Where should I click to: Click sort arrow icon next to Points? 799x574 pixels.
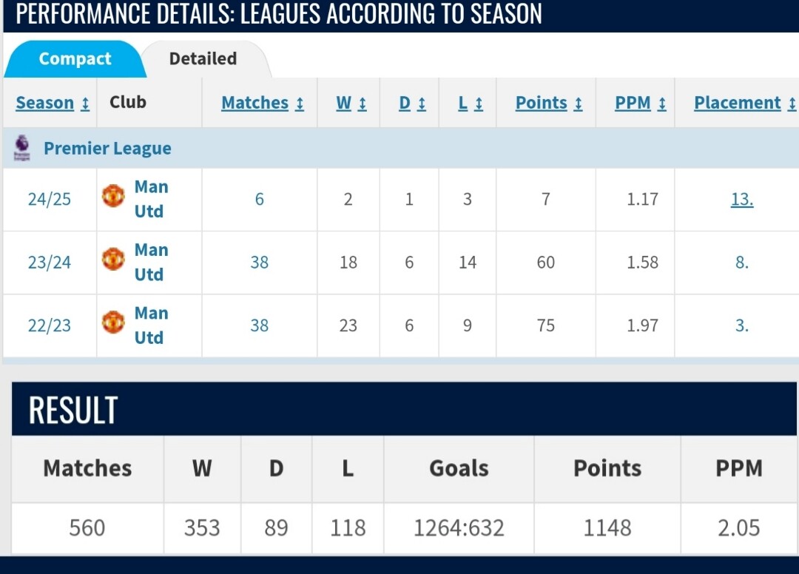[579, 104]
